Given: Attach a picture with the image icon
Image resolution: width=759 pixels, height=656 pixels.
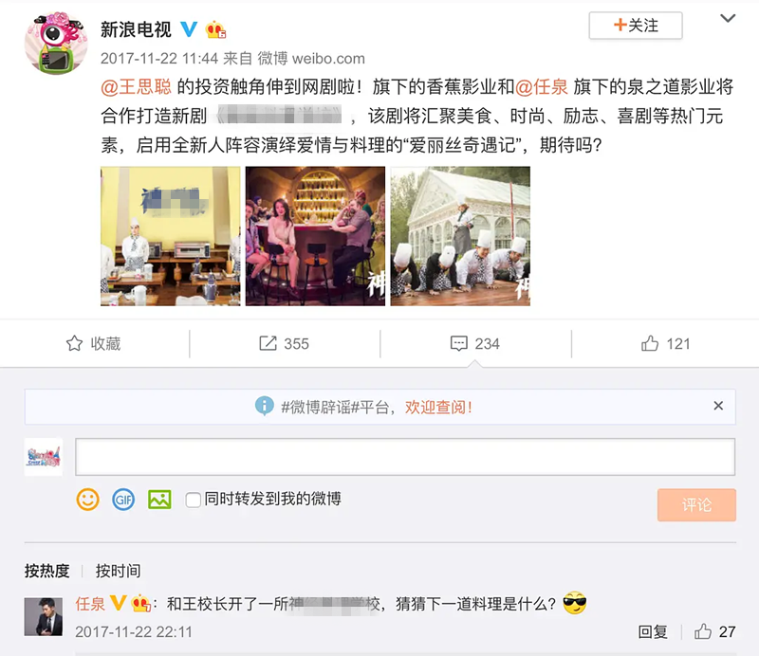Looking at the screenshot, I should (x=159, y=500).
